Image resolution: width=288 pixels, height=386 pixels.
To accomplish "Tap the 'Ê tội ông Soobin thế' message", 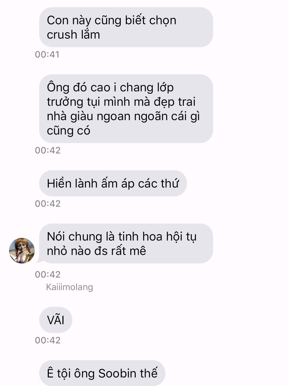I will click(x=102, y=373).
